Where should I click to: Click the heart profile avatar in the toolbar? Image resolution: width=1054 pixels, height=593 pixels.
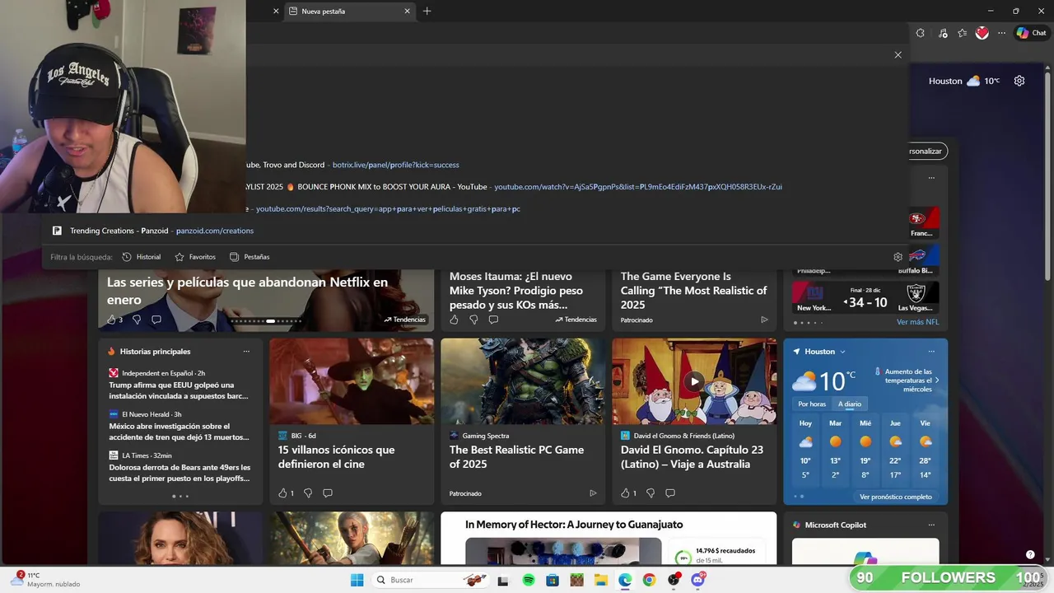982,33
